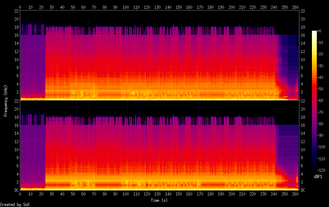The image size is (329, 207).
Task: Click the 10 kHz tick on the lower channel's right axis
Action: pyautogui.click(x=303, y=149)
